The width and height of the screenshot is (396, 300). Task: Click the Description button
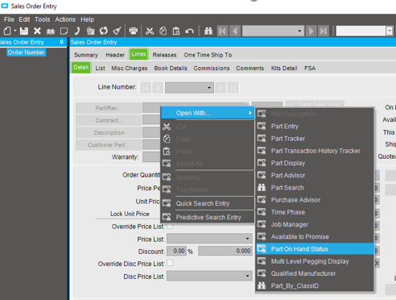tap(109, 133)
